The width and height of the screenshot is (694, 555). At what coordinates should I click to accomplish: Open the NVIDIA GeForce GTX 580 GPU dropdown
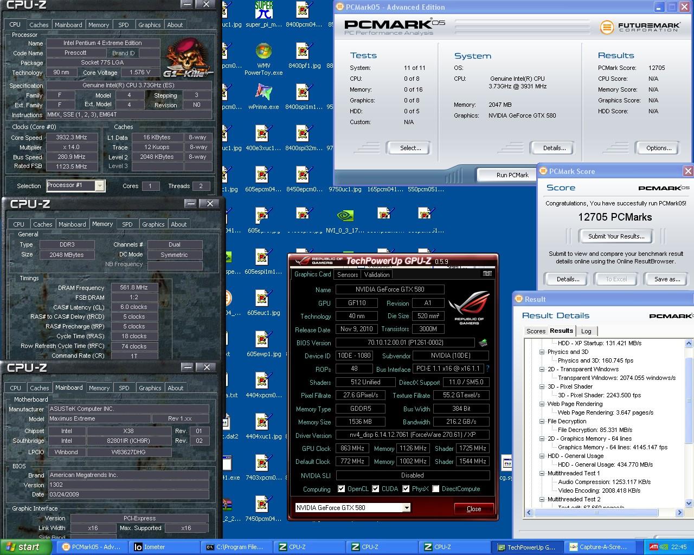click(x=406, y=508)
